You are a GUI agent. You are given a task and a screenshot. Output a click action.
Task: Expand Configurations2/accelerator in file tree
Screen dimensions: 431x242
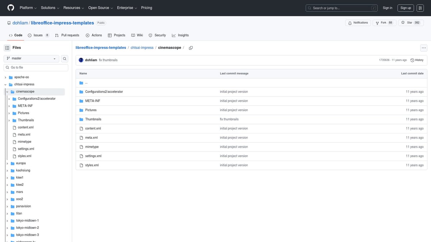pyautogui.click(x=9, y=99)
